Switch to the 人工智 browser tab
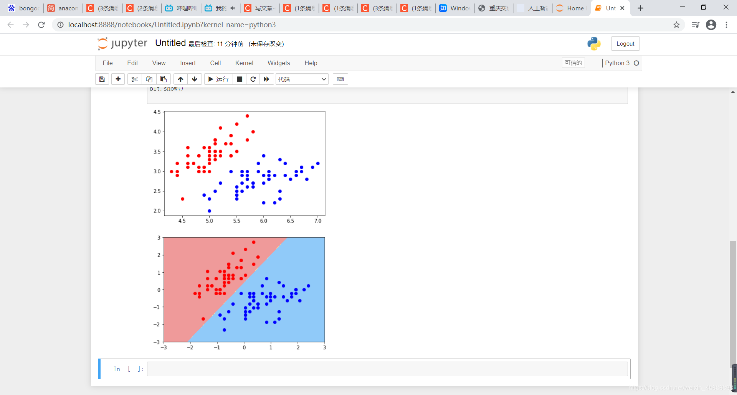The width and height of the screenshot is (737, 395). click(x=533, y=8)
